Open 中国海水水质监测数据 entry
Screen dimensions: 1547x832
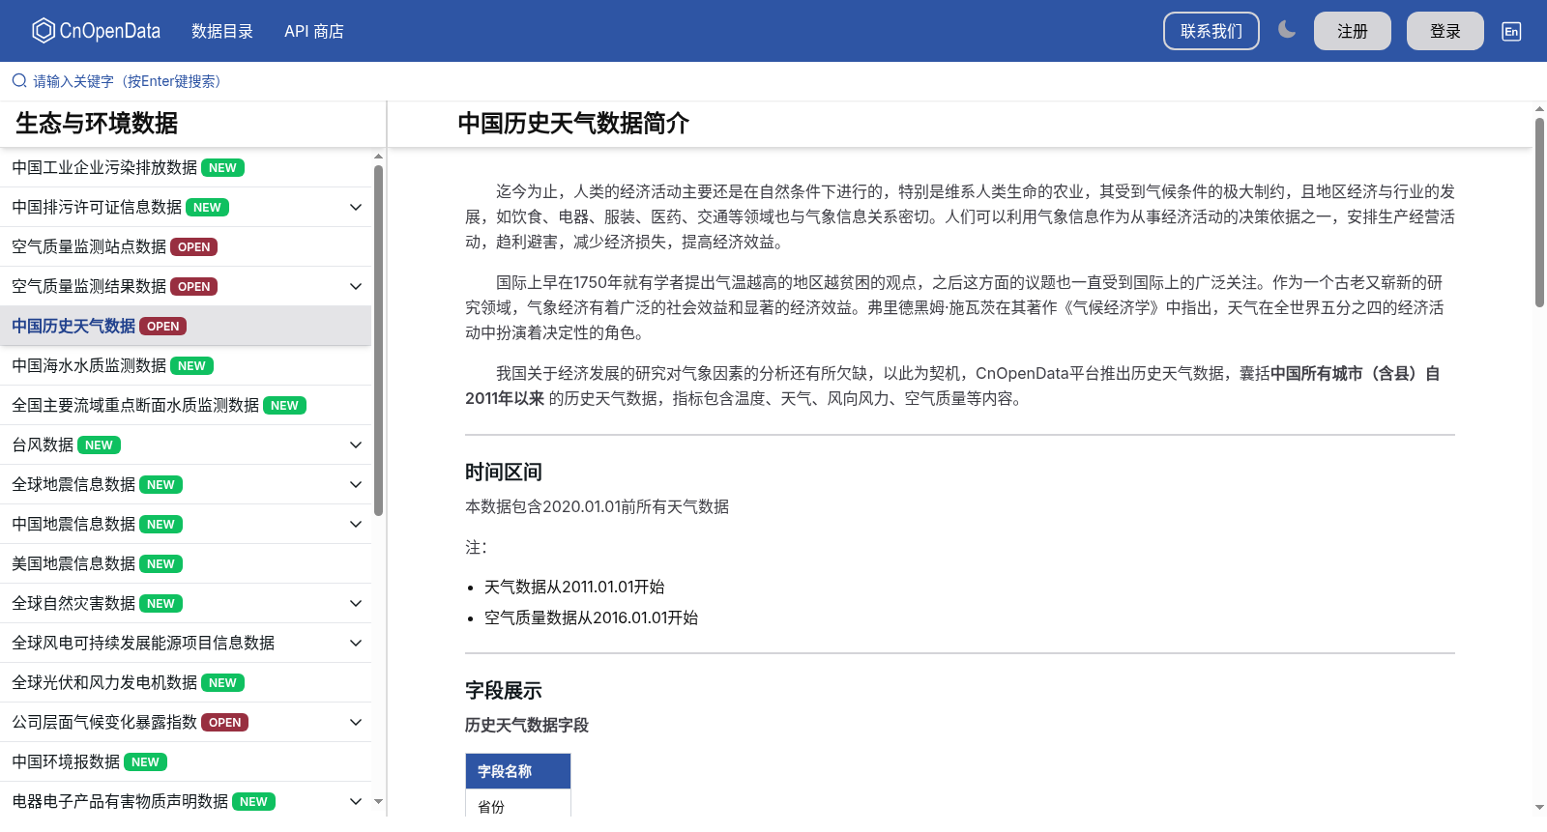pyautogui.click(x=186, y=365)
